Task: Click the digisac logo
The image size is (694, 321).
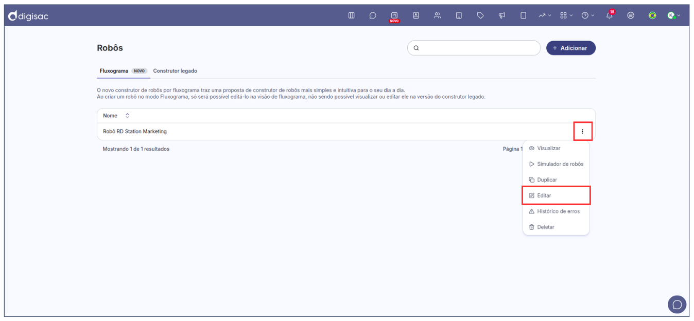Action: [29, 16]
